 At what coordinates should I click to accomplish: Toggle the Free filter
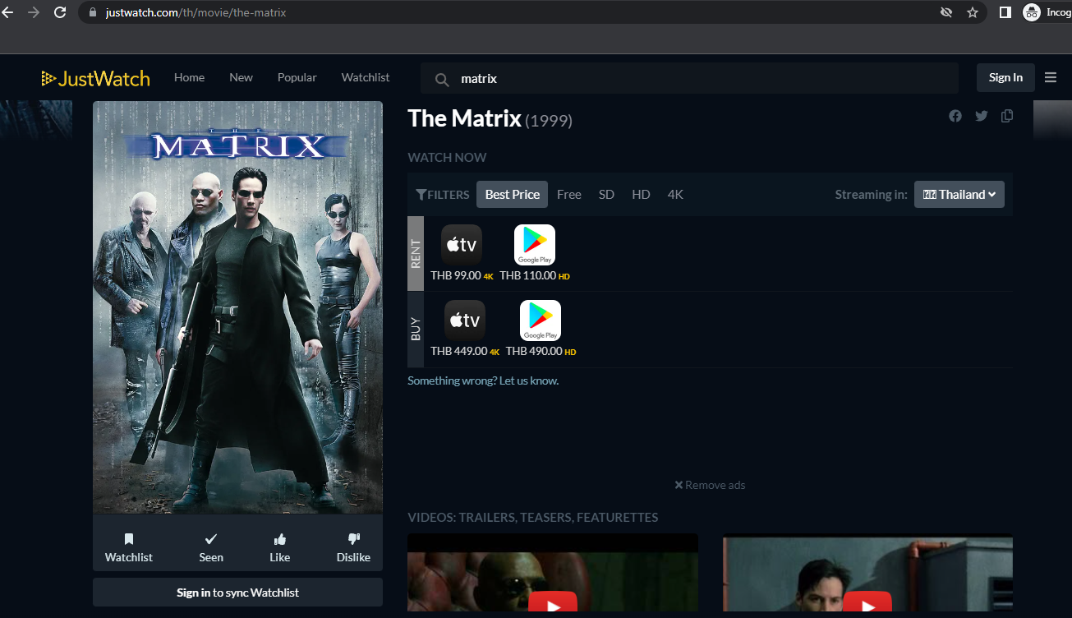569,195
